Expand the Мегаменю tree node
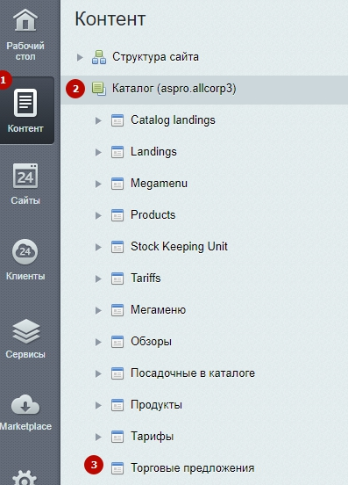 [98, 310]
